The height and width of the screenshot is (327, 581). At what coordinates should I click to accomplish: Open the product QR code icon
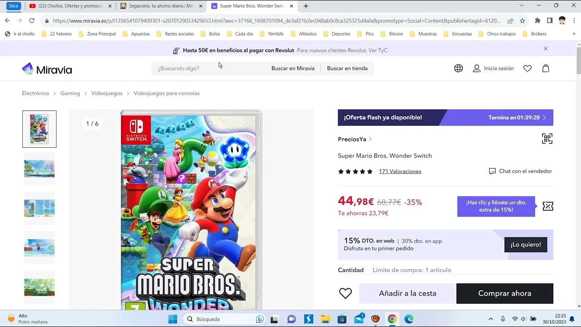pos(547,139)
